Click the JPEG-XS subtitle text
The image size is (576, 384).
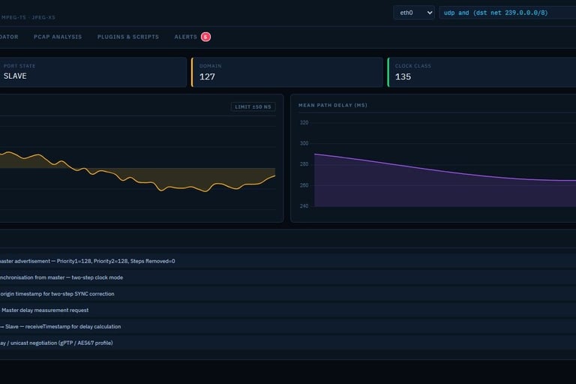click(x=43, y=17)
